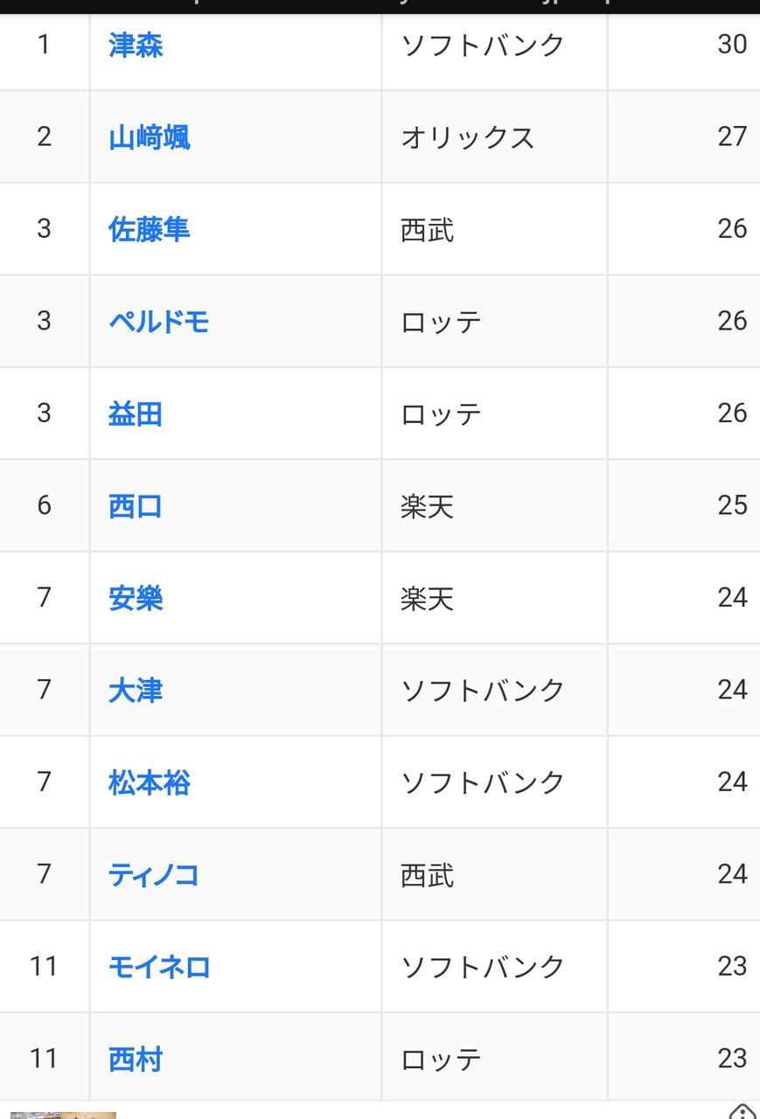Select the ペルドモ player link
The width and height of the screenshot is (760, 1119).
tap(159, 322)
